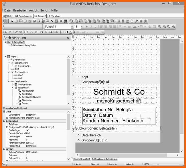The width and height of the screenshot is (186, 168).
Task: Click the Italic formatting button
Action: tap(92, 27)
